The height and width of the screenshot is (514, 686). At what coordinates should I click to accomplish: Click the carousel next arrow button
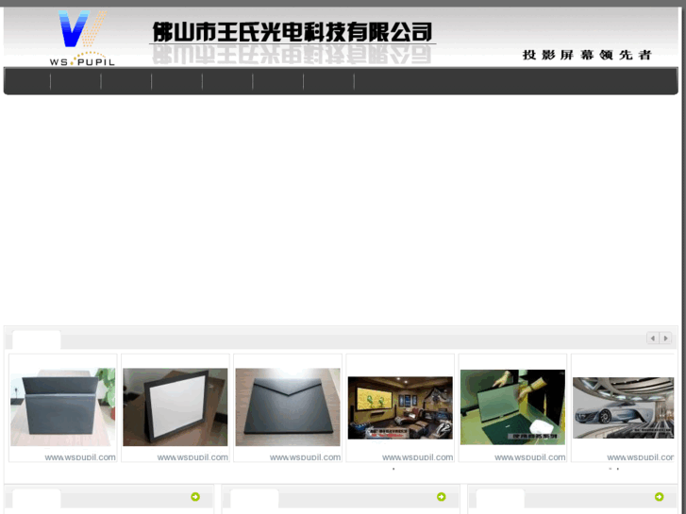[665, 339]
